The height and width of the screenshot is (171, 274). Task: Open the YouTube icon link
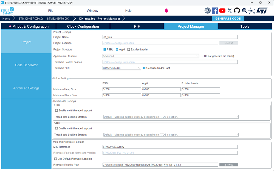(x=222, y=11)
